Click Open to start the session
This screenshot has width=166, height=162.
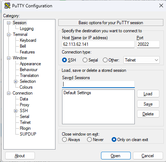tap(116, 156)
